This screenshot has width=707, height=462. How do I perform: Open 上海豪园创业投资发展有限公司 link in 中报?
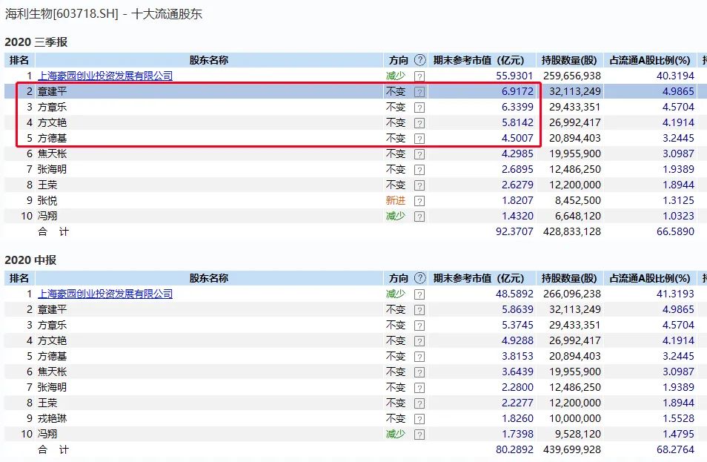pyautogui.click(x=105, y=294)
